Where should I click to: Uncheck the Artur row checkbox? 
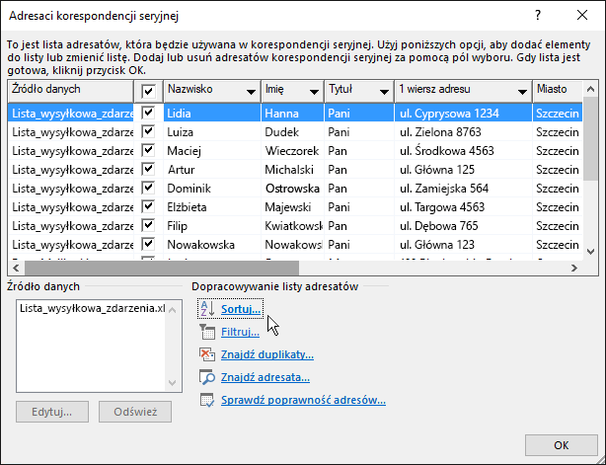[148, 169]
